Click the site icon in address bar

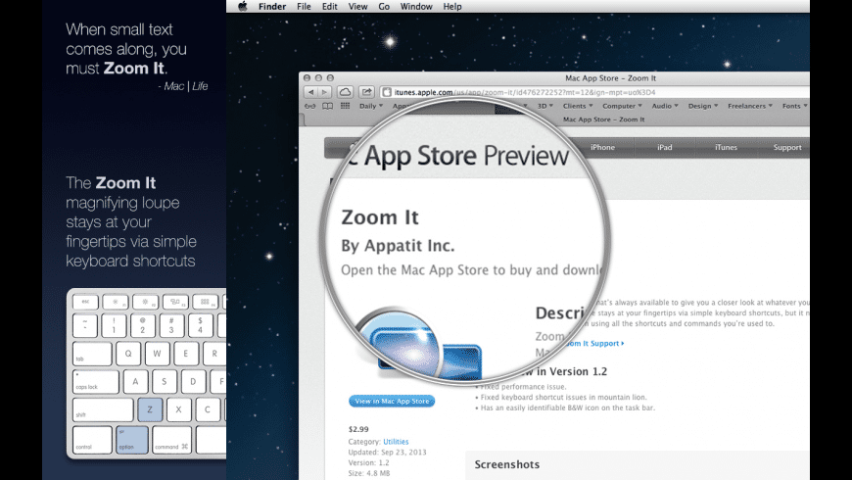coord(387,92)
